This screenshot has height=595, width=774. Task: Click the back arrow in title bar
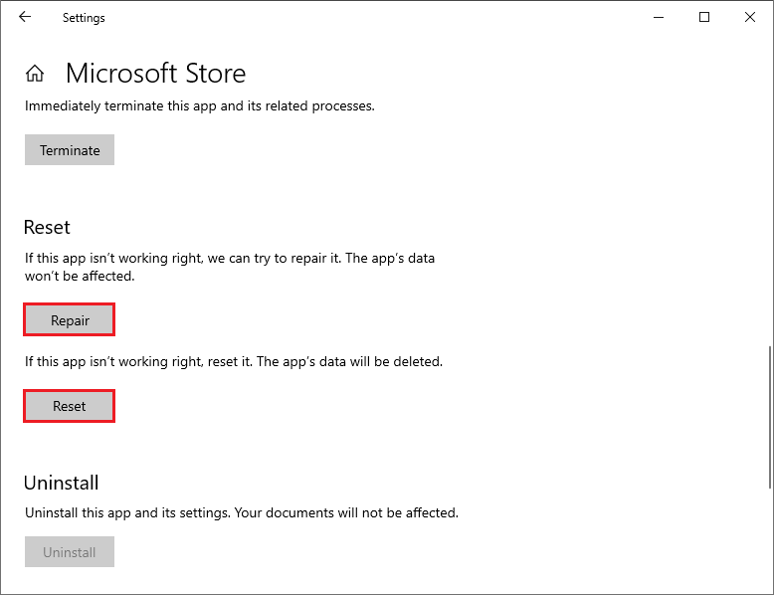tap(25, 17)
